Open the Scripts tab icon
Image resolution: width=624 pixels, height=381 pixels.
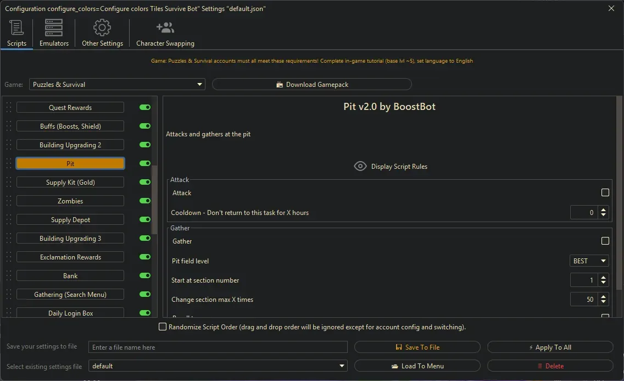16,28
